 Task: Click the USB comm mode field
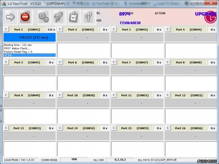coord(74,159)
